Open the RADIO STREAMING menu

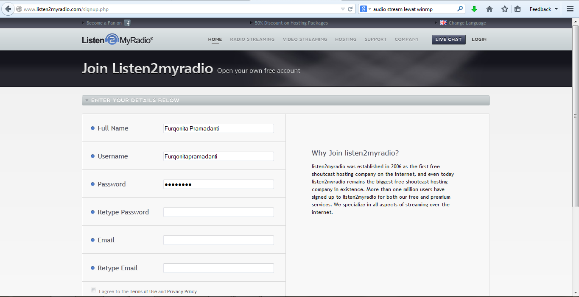point(252,39)
